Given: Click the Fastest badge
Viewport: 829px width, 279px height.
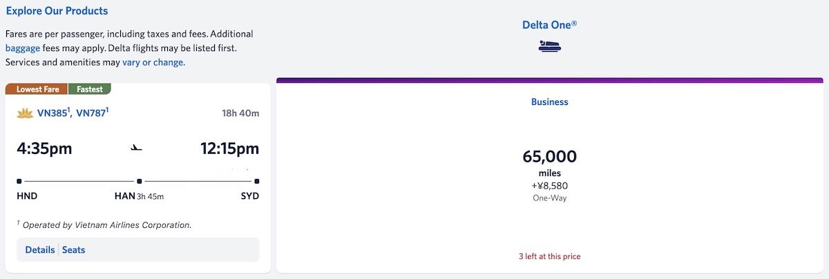Looking at the screenshot, I should (90, 89).
